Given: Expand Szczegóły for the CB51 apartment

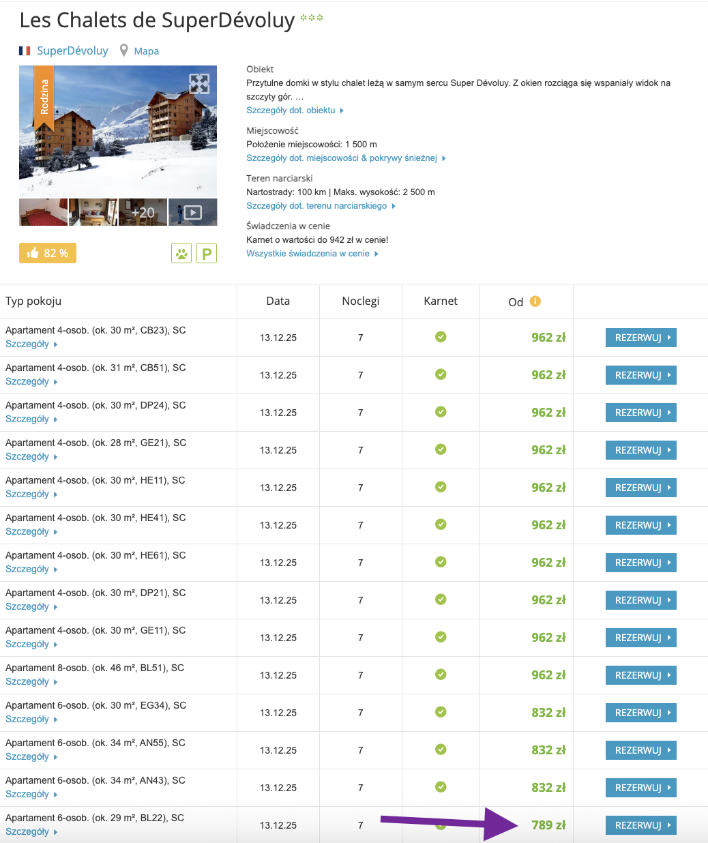Looking at the screenshot, I should (x=31, y=382).
